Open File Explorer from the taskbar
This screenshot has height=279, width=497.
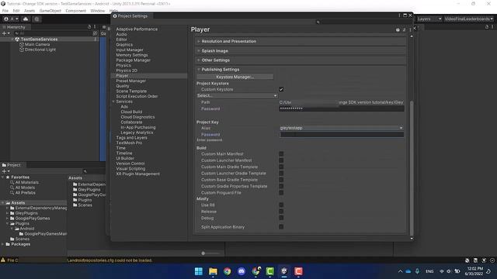(213, 271)
